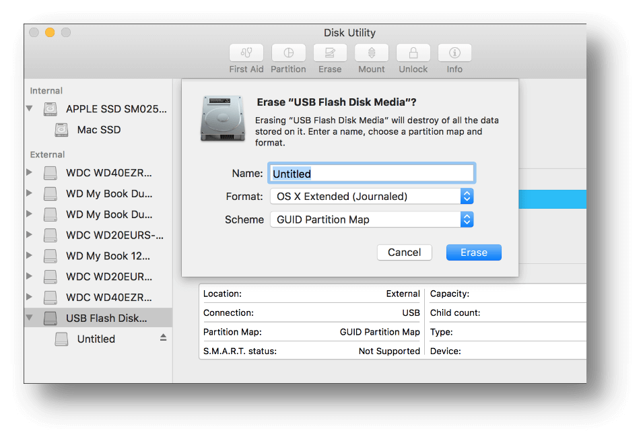Select the Untitled volume in sidebar

[96, 339]
